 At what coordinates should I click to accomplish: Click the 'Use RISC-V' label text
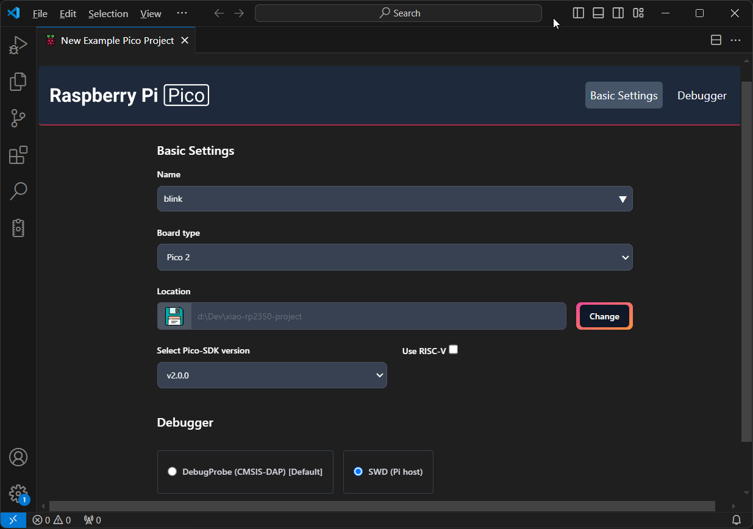424,351
